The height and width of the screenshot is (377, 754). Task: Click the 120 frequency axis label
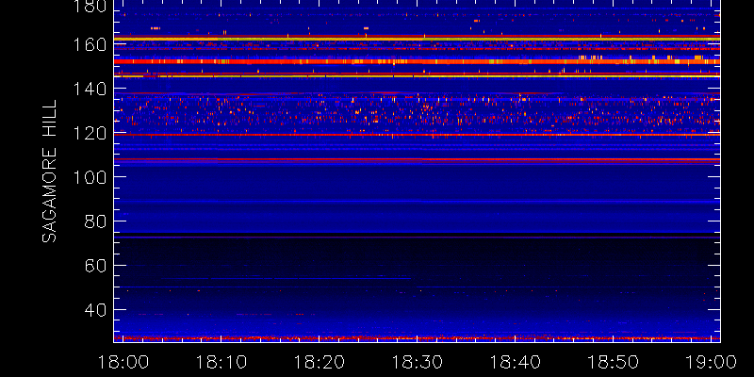pos(89,133)
